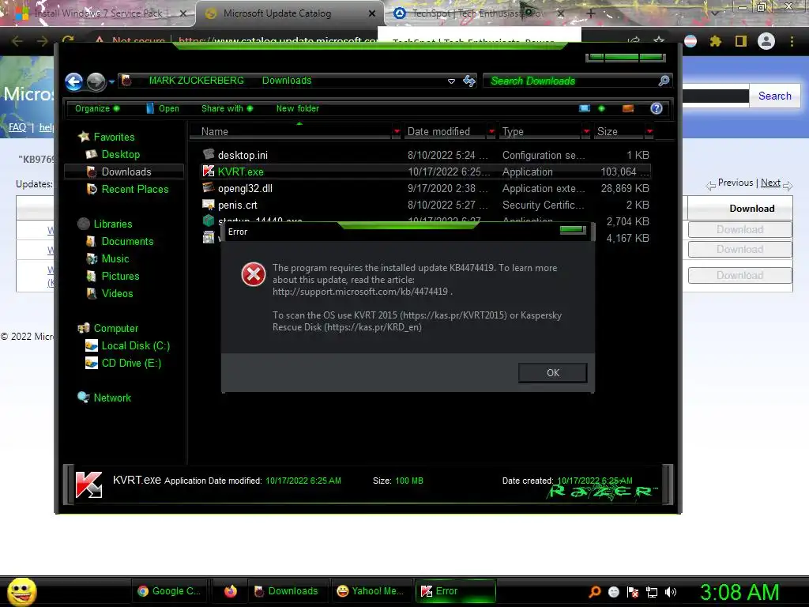Click the KVRT.exe Kaspersky file icon
The image size is (809, 607).
[x=209, y=172]
